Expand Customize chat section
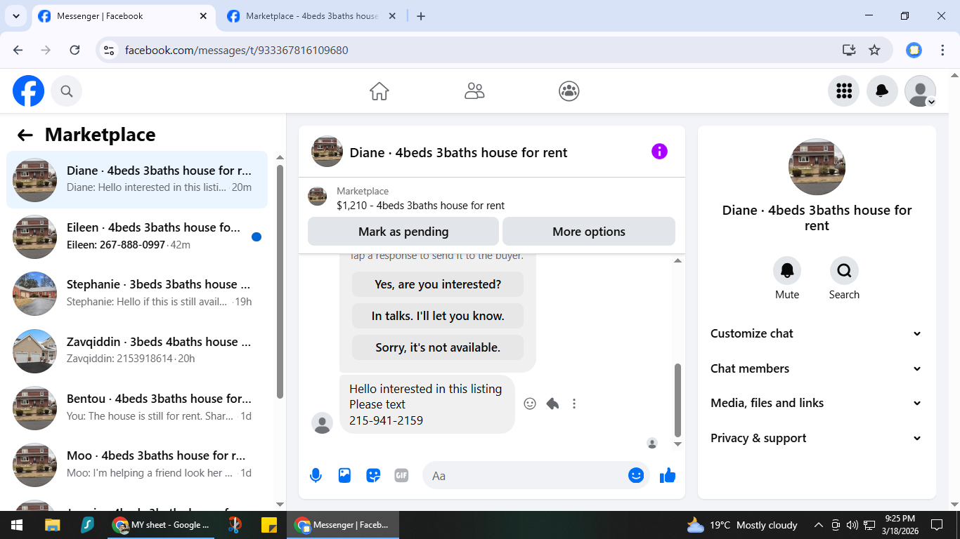The image size is (960, 539). pos(817,333)
